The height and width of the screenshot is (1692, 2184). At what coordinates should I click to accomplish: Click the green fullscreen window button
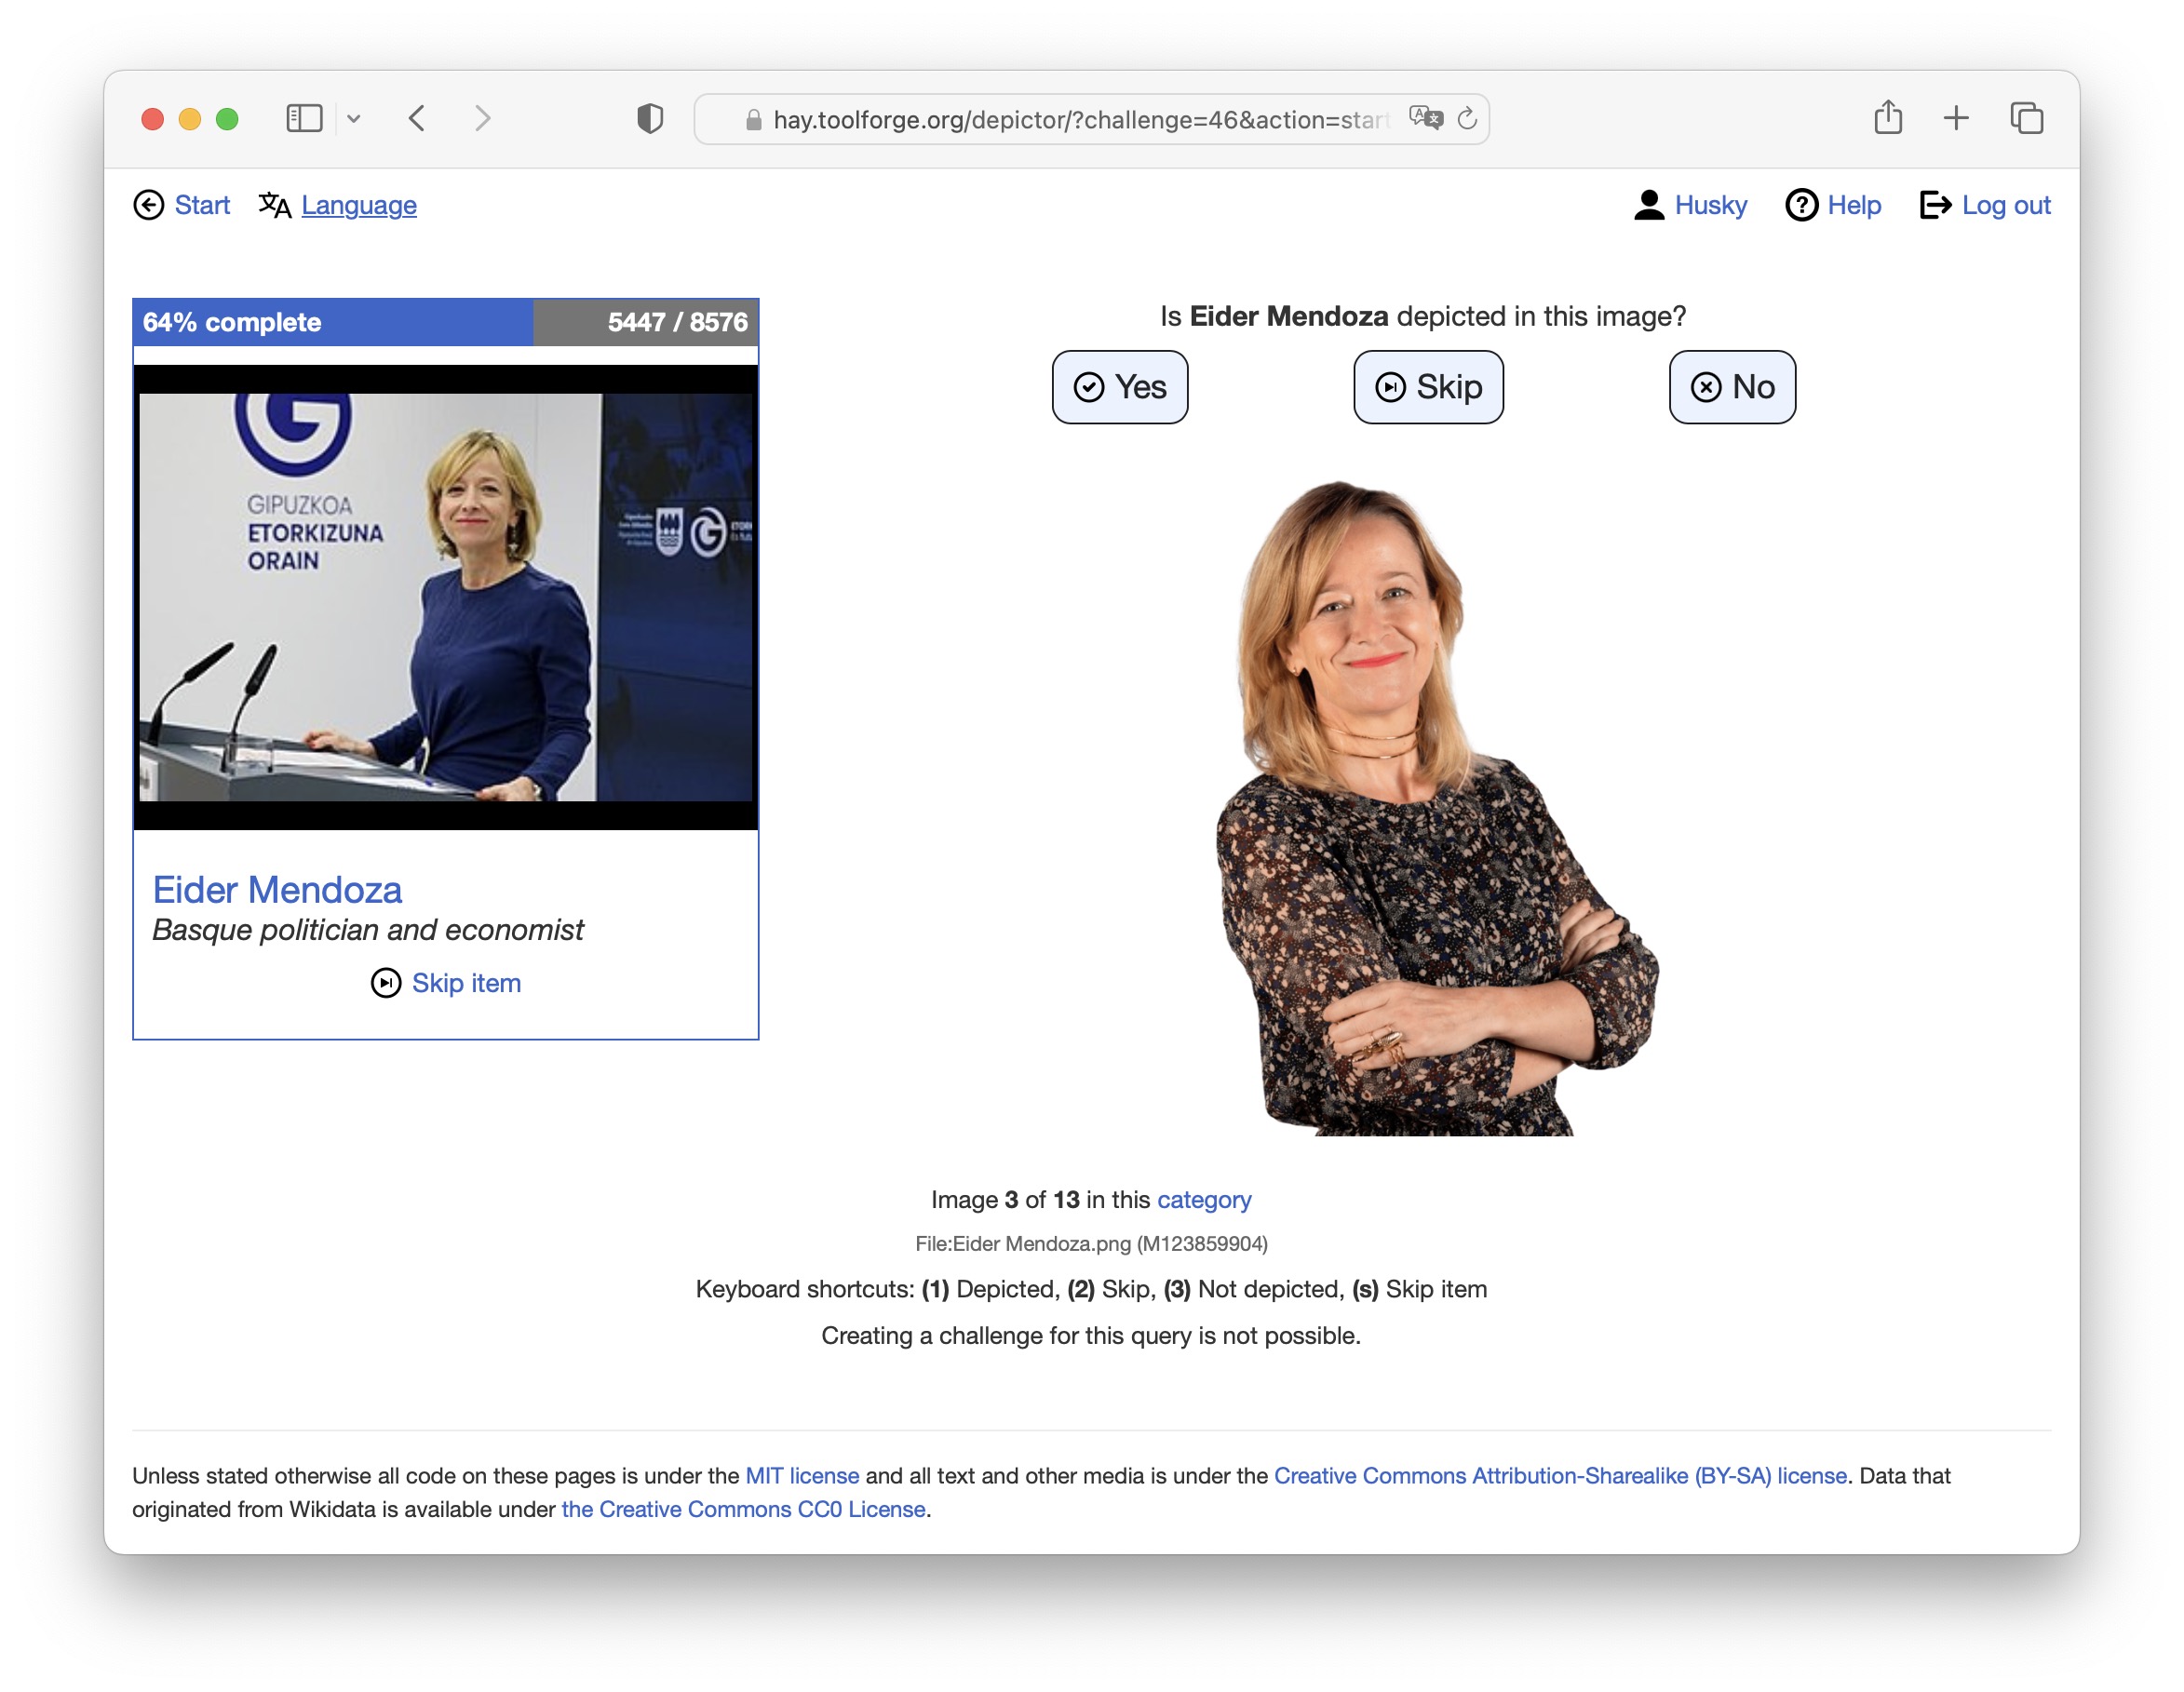click(227, 119)
